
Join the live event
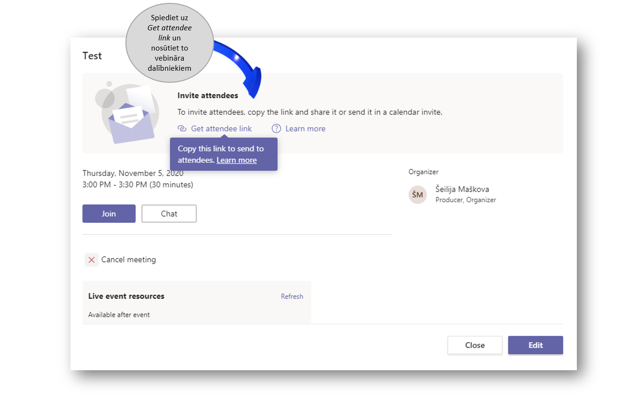(x=109, y=214)
